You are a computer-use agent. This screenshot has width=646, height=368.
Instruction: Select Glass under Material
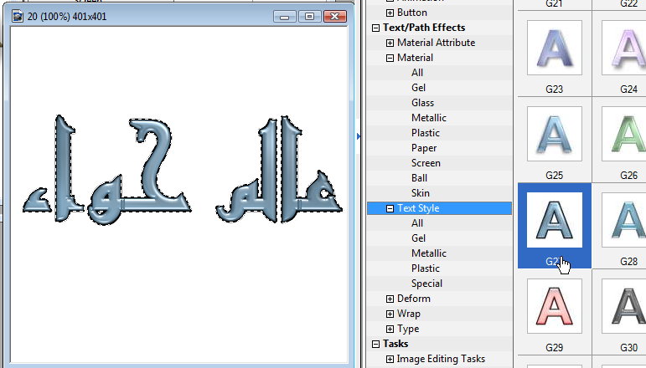(x=422, y=103)
